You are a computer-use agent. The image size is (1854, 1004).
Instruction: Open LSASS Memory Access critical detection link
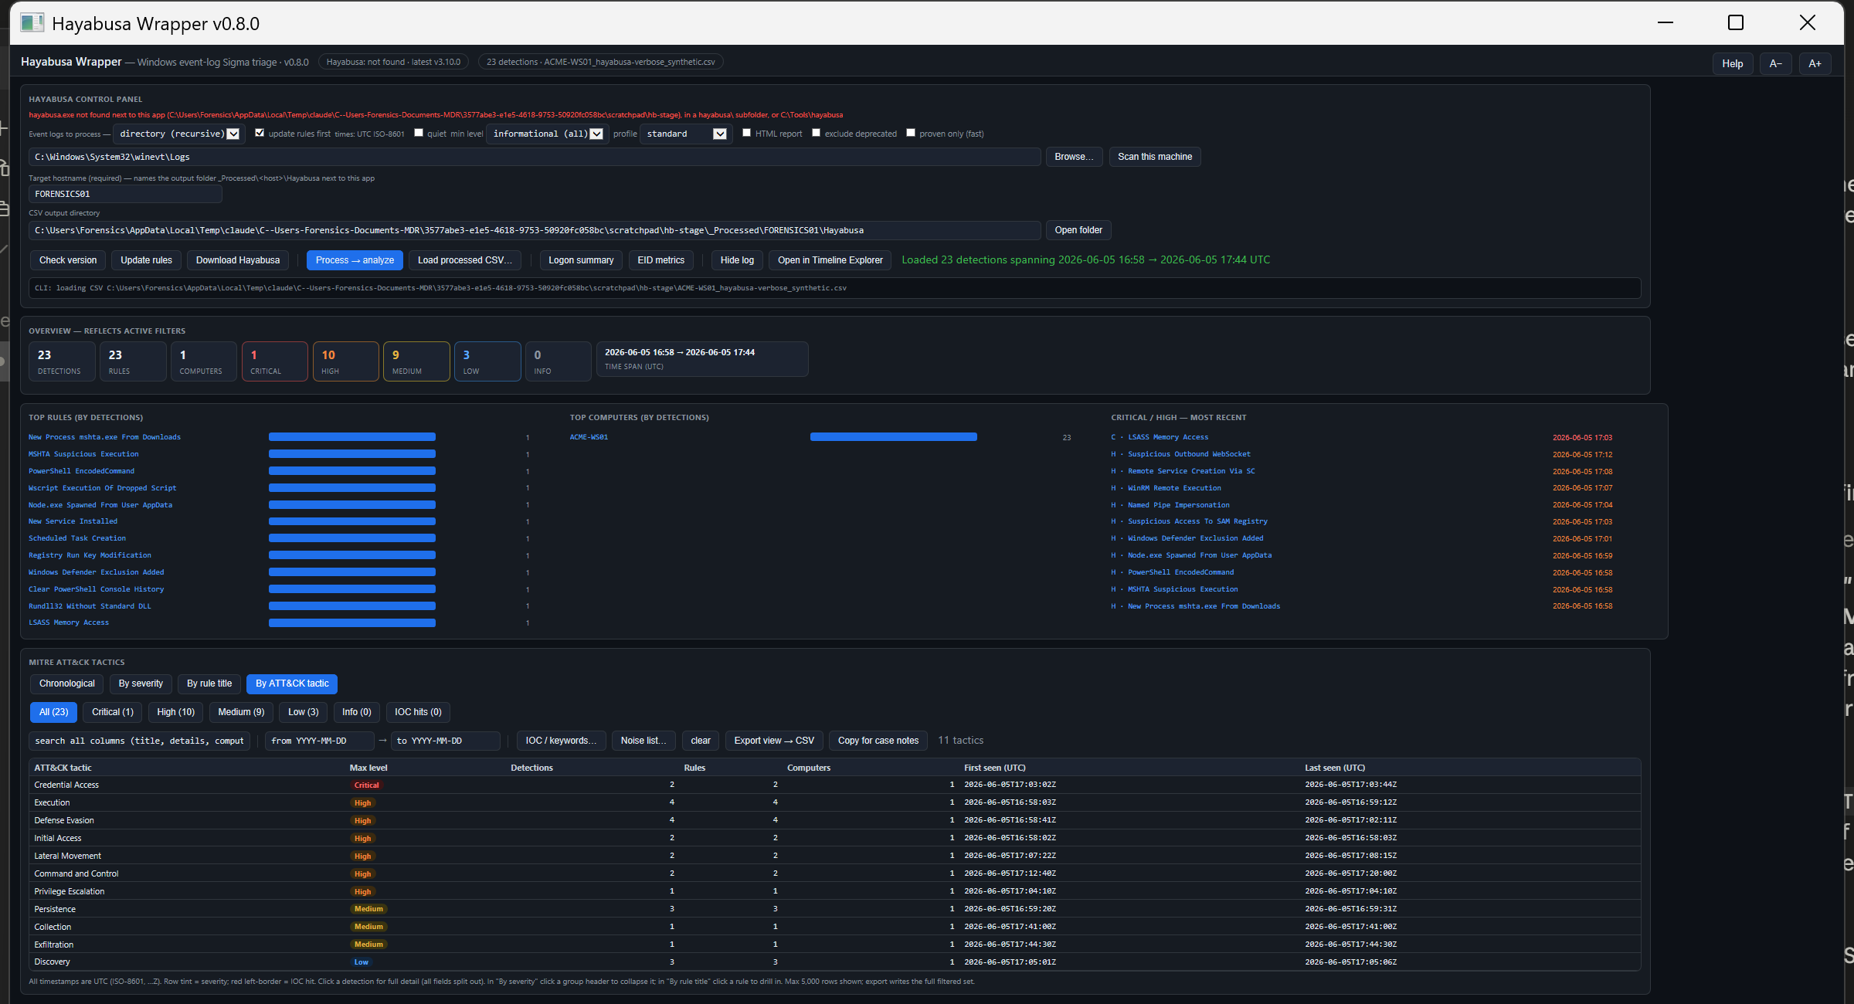(1168, 437)
